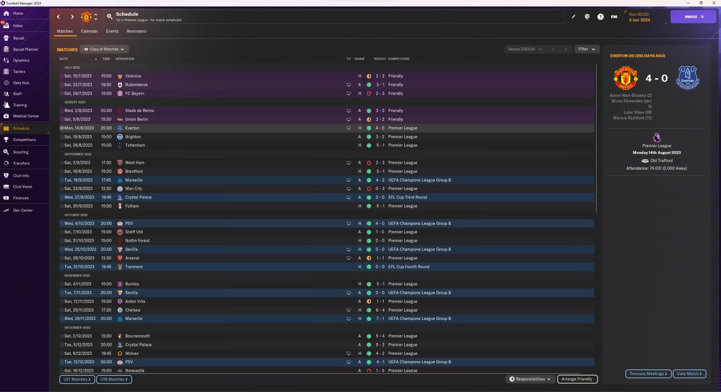Select the Chelsea 6 - 4 match row
721x392 pixels.
coord(327,310)
